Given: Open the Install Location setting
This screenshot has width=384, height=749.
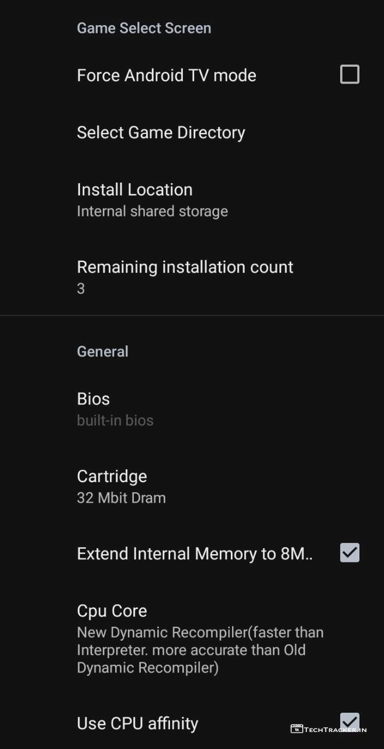Looking at the screenshot, I should pos(134,190).
